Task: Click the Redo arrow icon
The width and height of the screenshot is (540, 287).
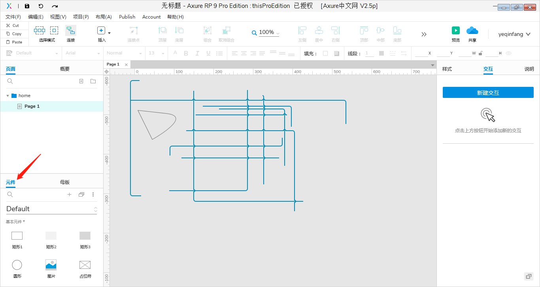Action: [x=55, y=6]
